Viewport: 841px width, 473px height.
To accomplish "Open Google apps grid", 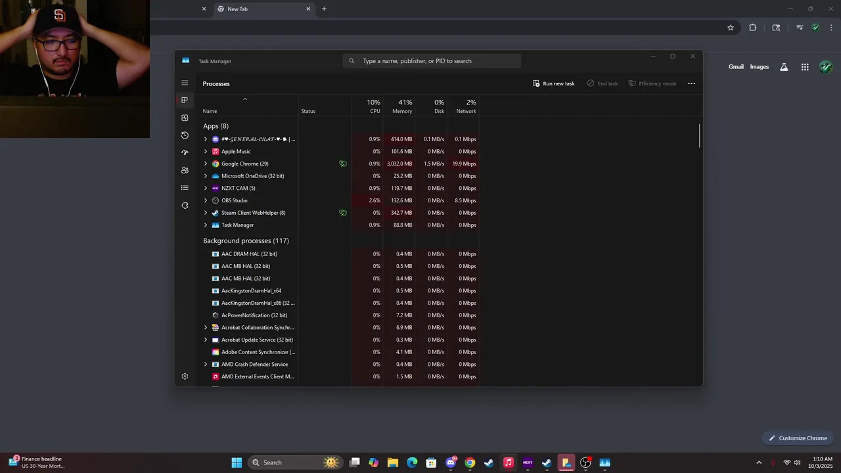I will (805, 67).
